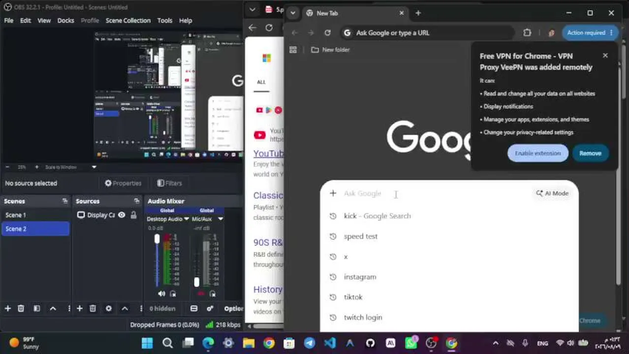
Task: Open the preview Scale to Window dropdown
Action: [x=94, y=167]
